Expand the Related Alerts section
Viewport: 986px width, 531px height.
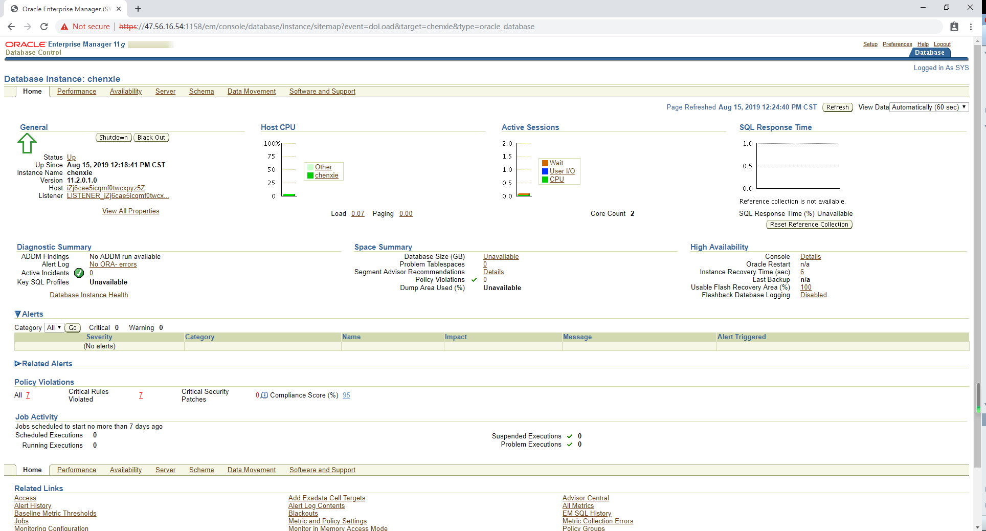click(18, 364)
